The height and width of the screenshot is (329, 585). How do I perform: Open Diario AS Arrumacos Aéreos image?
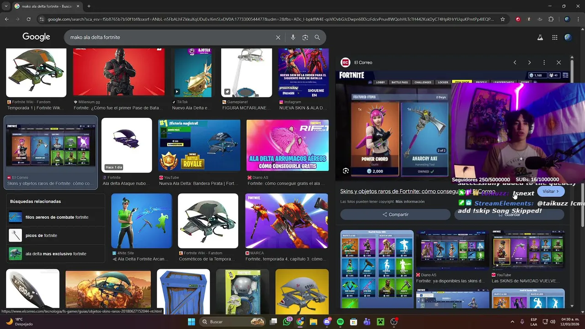click(x=287, y=145)
